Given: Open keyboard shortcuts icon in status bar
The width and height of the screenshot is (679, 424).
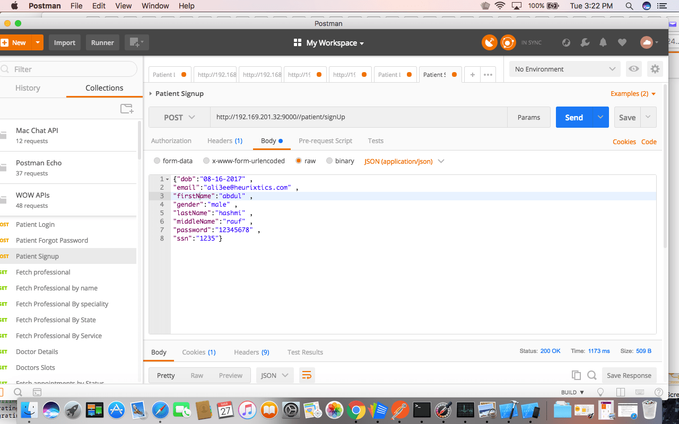Looking at the screenshot, I should (640, 392).
